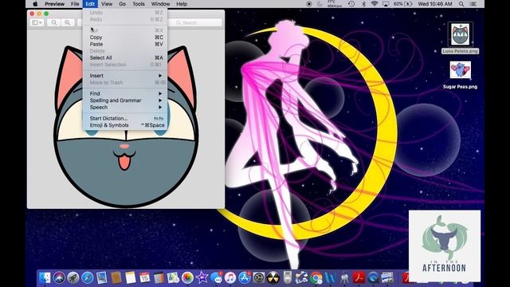The image size is (510, 287).
Task: Open the Wi-Fi menu bar icon
Action: pos(375,4)
